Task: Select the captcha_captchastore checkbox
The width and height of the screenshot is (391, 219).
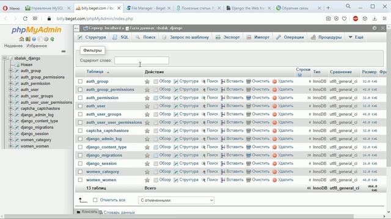Action: [x=80, y=131]
